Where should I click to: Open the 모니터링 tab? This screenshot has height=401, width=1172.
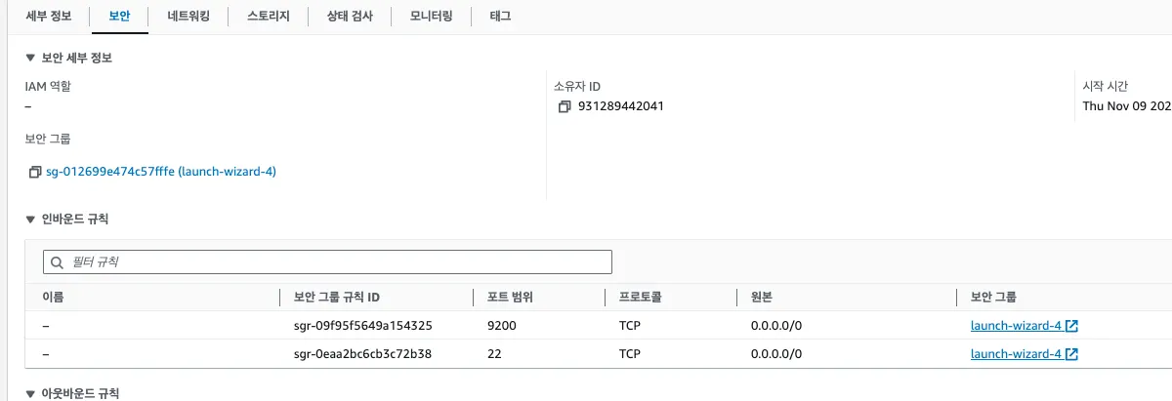click(x=431, y=17)
